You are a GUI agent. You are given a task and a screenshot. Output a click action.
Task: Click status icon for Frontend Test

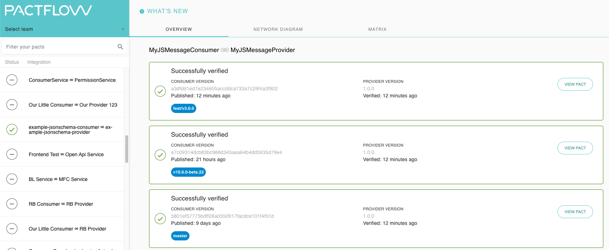12,154
